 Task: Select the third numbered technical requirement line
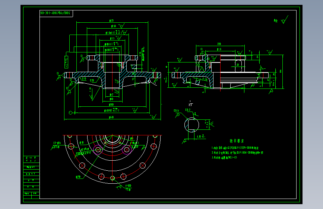click(224, 158)
